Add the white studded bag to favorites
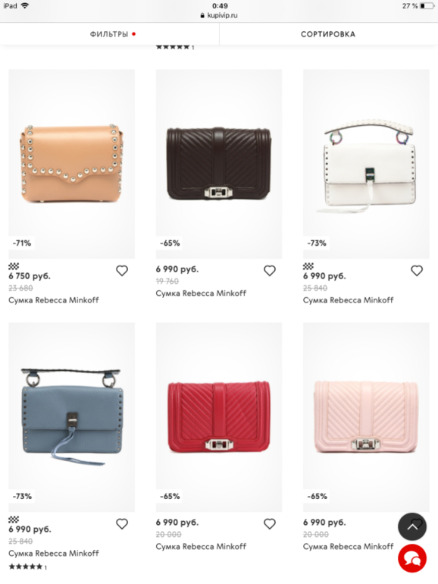 417,271
